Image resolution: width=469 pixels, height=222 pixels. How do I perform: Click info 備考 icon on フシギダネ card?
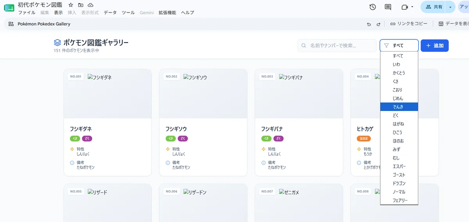tap(72, 163)
